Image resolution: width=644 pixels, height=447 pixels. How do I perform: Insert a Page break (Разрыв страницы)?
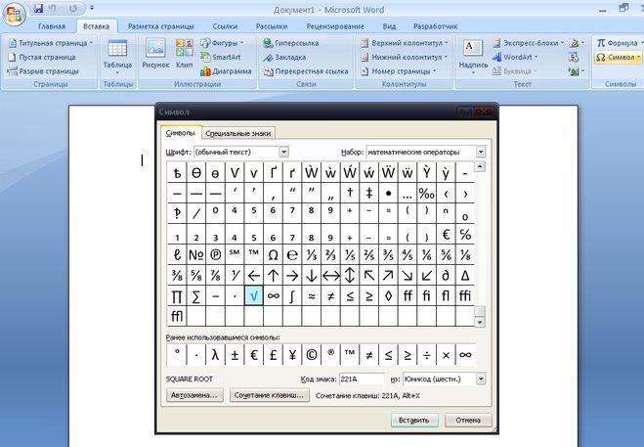tap(43, 71)
